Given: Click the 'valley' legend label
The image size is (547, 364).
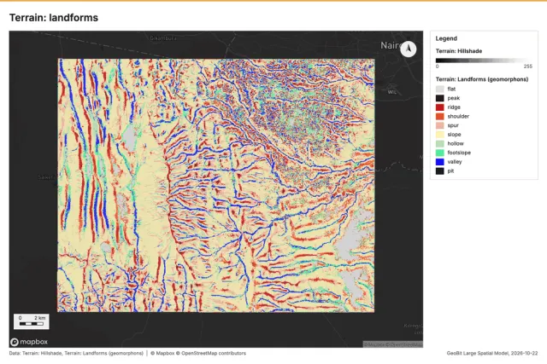Looking at the screenshot, I should (455, 161).
